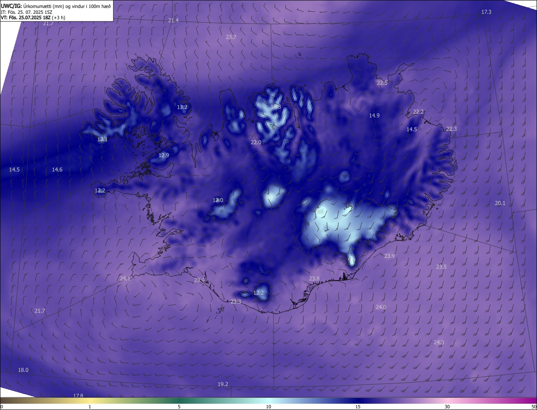Image resolution: width=537 pixels, height=410 pixels.
Task: Click the 24.3 value label
Action: click(x=438, y=343)
